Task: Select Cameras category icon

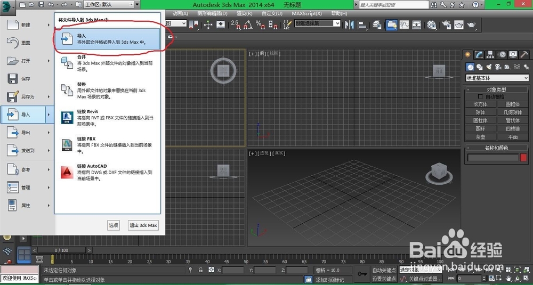Action: point(498,67)
